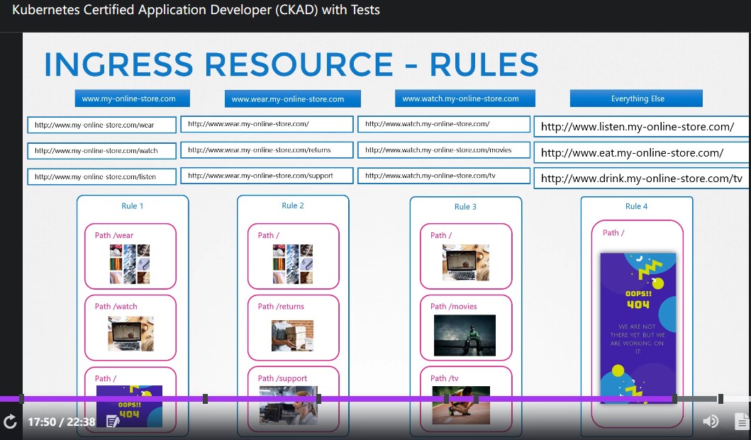
Task: Click the watch.my-online-store.com/tv URL box
Action: coord(444,176)
